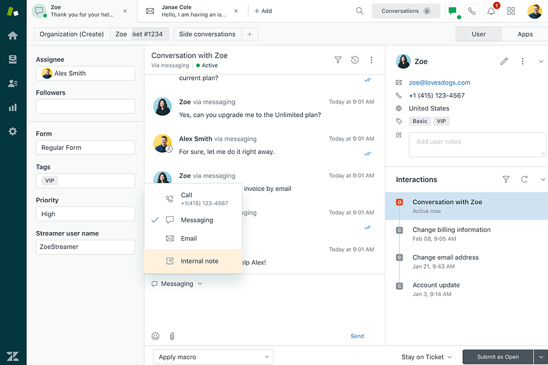This screenshot has width=548, height=365.
Task: Expand Submit as Open status arrow
Action: pos(541,357)
